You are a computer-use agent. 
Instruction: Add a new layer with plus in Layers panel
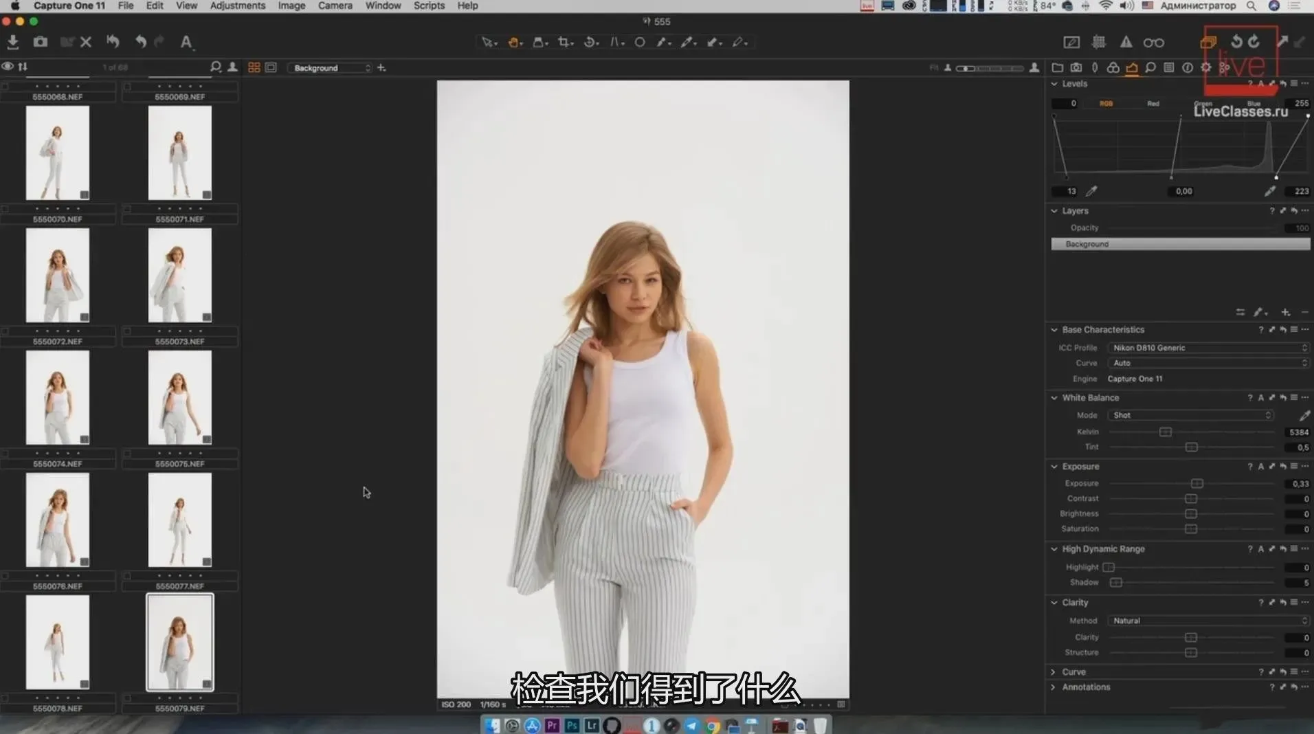pos(1285,312)
